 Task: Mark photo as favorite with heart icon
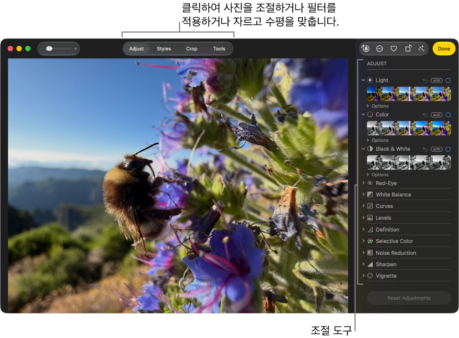click(x=394, y=49)
